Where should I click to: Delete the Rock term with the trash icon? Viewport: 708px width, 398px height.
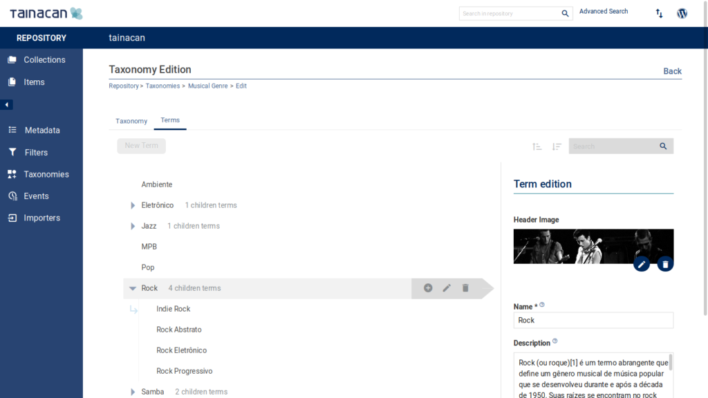[465, 288]
